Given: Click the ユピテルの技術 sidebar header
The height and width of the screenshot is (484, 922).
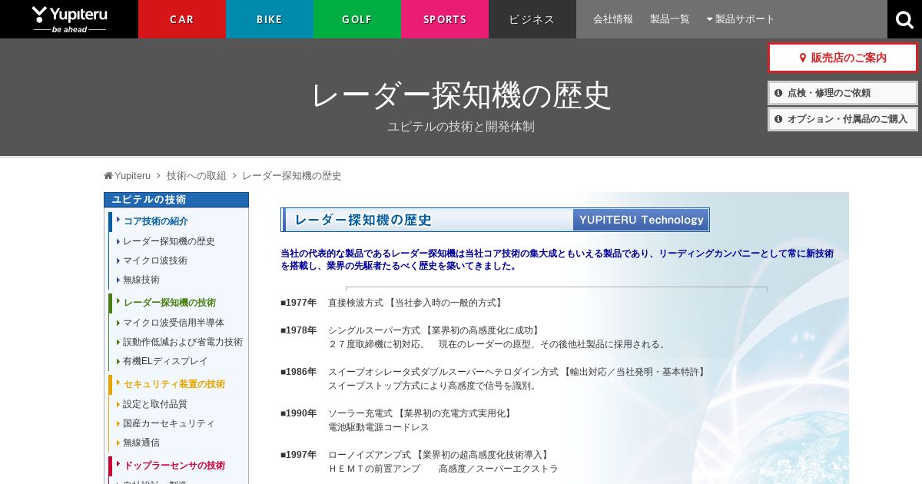Looking at the screenshot, I should click(x=176, y=200).
